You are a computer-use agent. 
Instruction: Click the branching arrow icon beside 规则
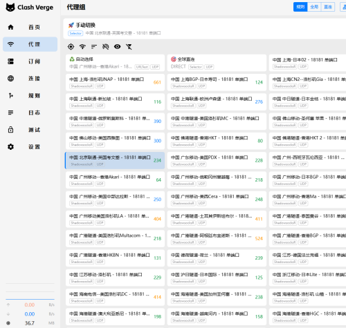10,95
